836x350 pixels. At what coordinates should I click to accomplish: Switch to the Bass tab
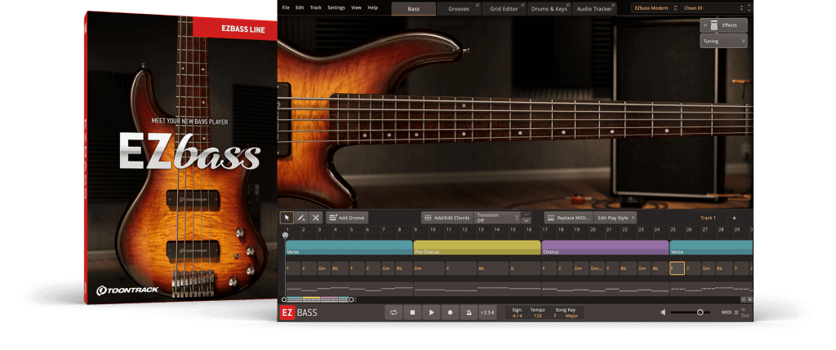coord(414,8)
